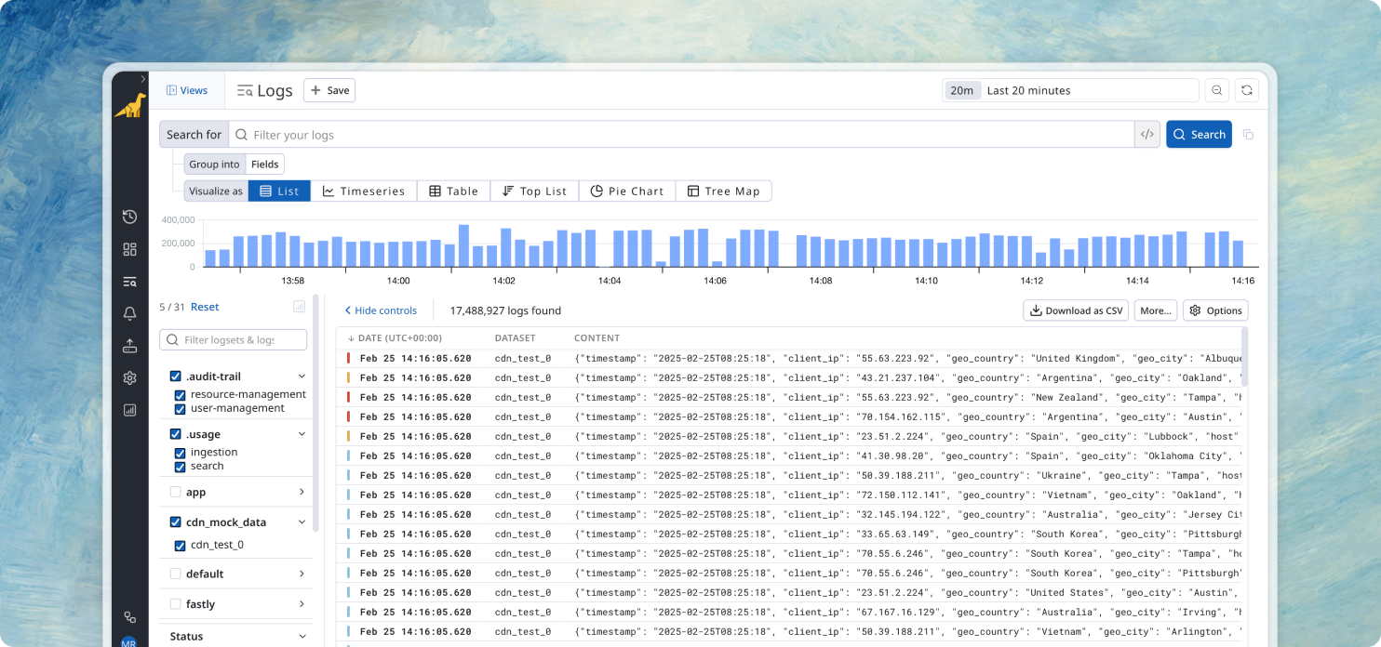Enable the fastly logset checkbox
This screenshot has width=1381, height=647.
[175, 604]
